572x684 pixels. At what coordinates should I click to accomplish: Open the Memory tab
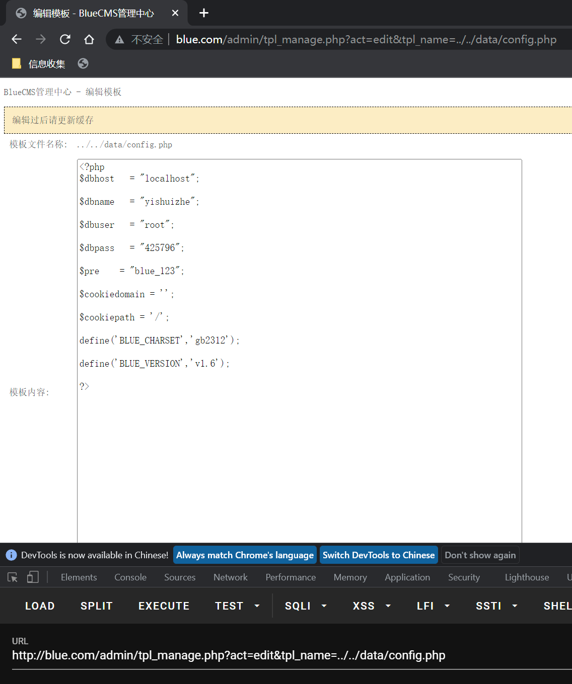pos(350,577)
